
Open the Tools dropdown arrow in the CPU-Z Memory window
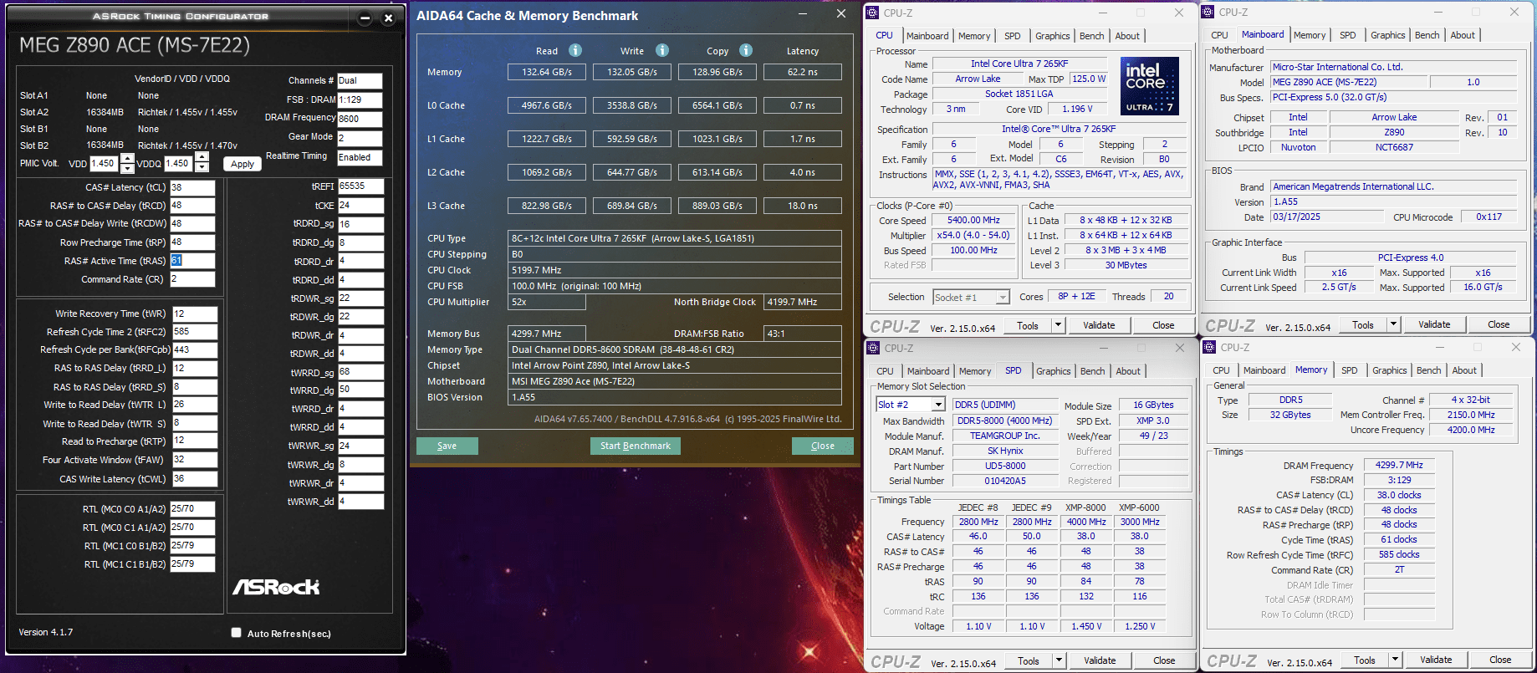[x=1395, y=660]
